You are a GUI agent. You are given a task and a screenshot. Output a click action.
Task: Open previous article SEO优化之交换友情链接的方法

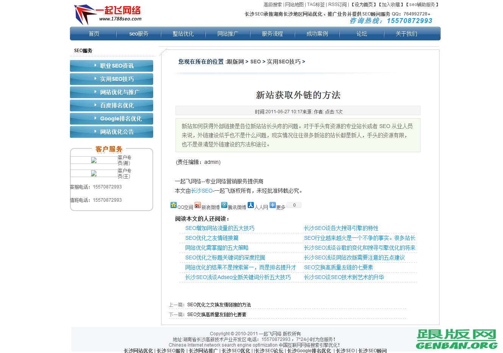(219, 305)
